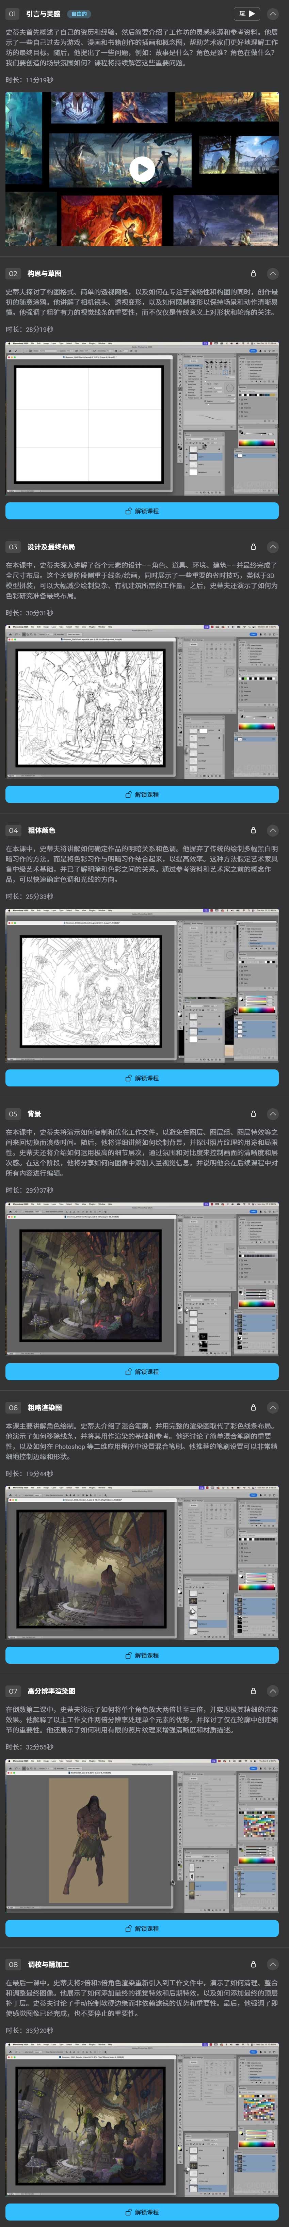Click the duration text 时长：29分37秒
The width and height of the screenshot is (289, 2227).
29,1191
